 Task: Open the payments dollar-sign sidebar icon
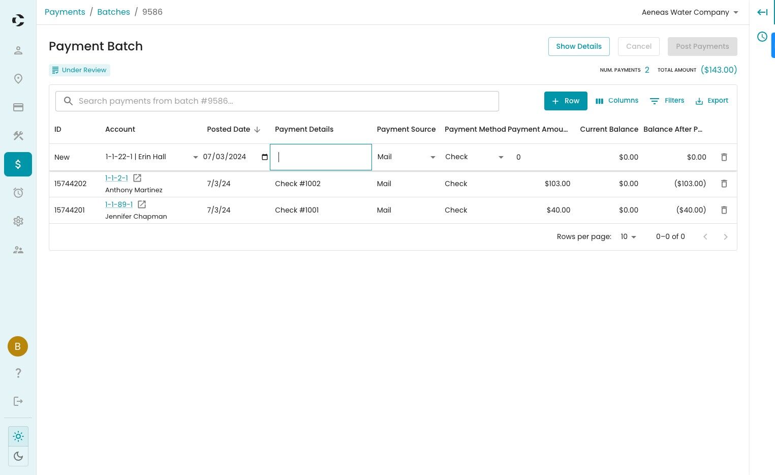(18, 164)
